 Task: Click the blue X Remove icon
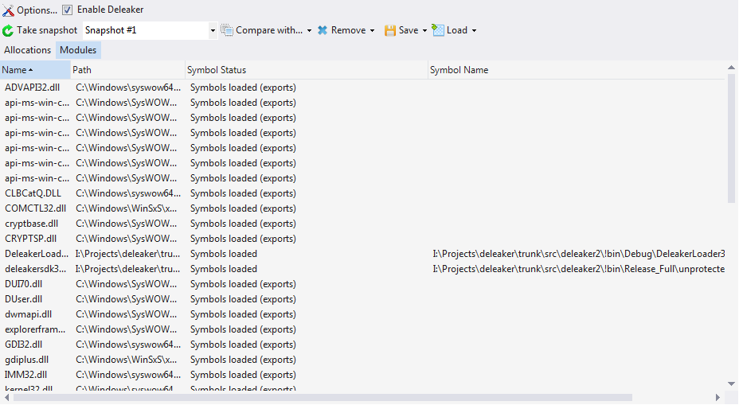coord(323,30)
